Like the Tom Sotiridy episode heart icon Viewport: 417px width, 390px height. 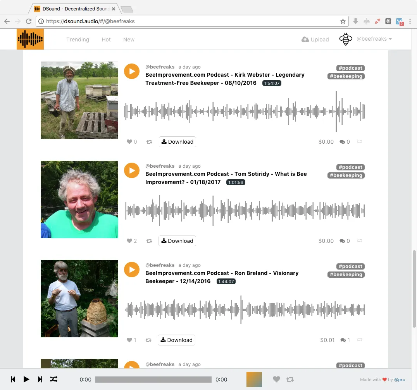129,241
